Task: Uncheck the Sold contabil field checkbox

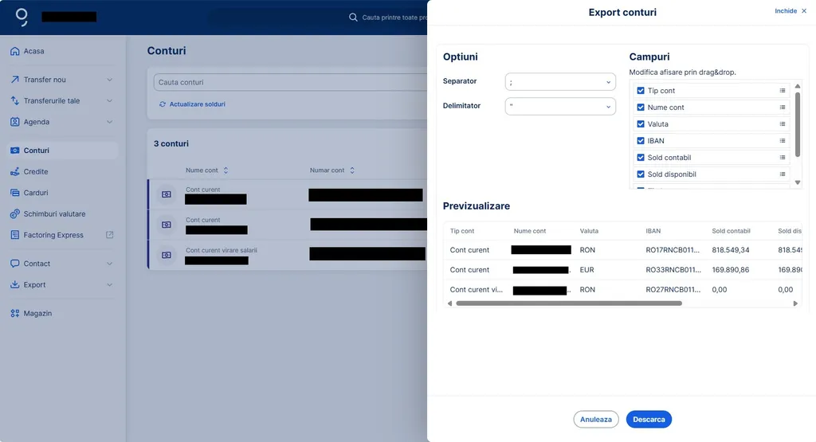Action: pos(641,157)
